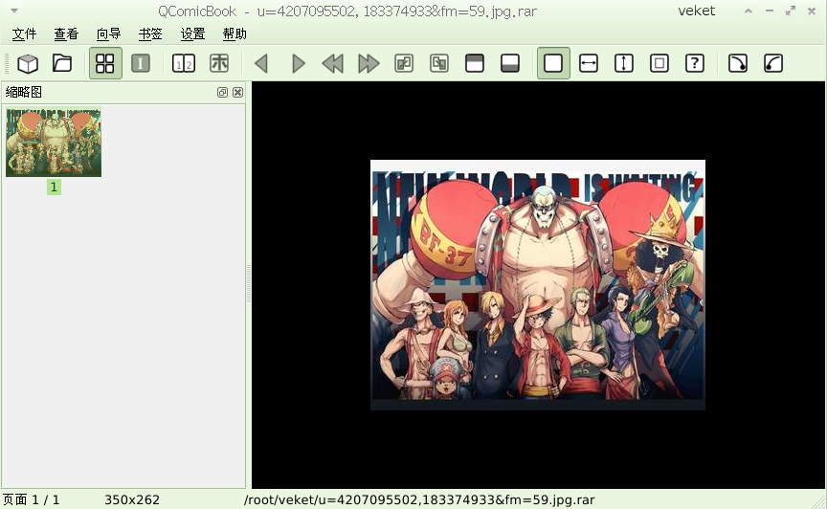827x509 pixels.
Task: Rotate page clockwise icon
Action: [x=737, y=63]
